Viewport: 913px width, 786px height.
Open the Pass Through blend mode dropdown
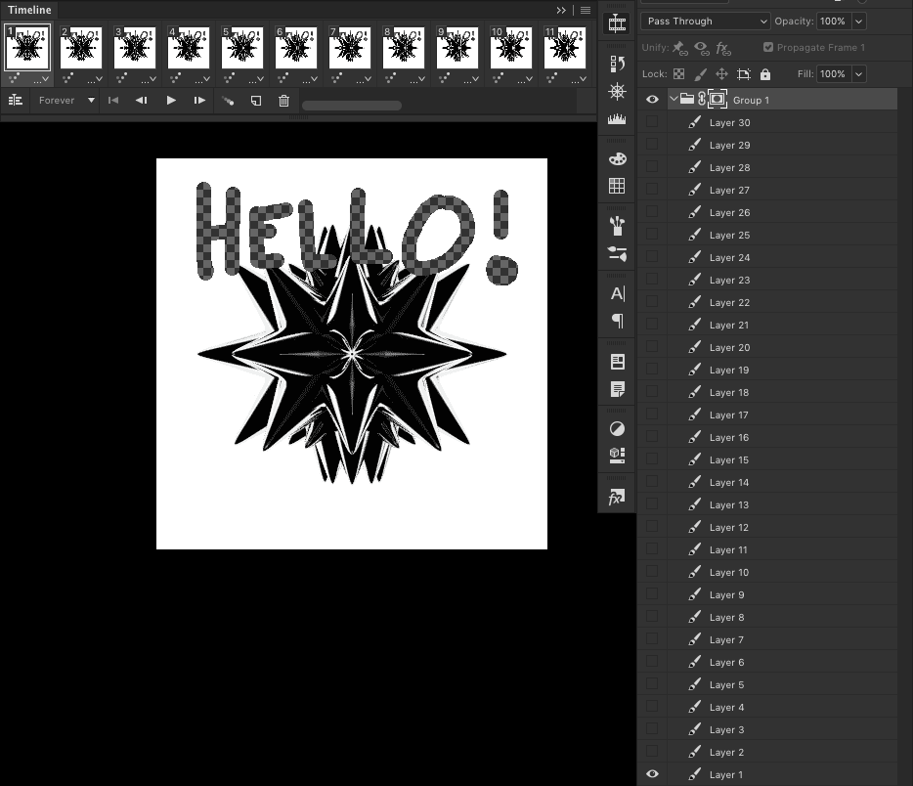(x=704, y=21)
